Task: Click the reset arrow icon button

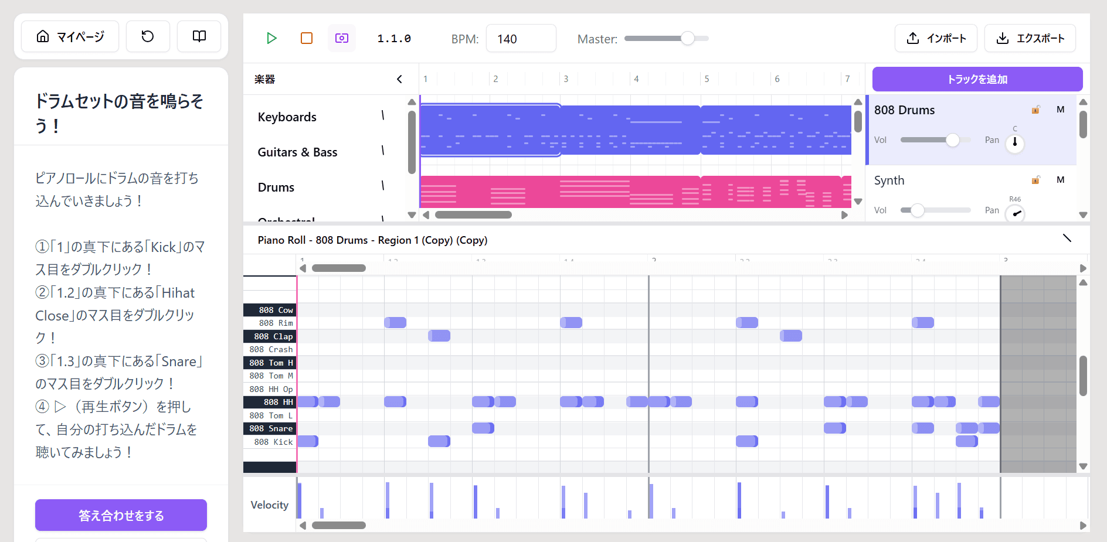Action: pyautogui.click(x=148, y=36)
